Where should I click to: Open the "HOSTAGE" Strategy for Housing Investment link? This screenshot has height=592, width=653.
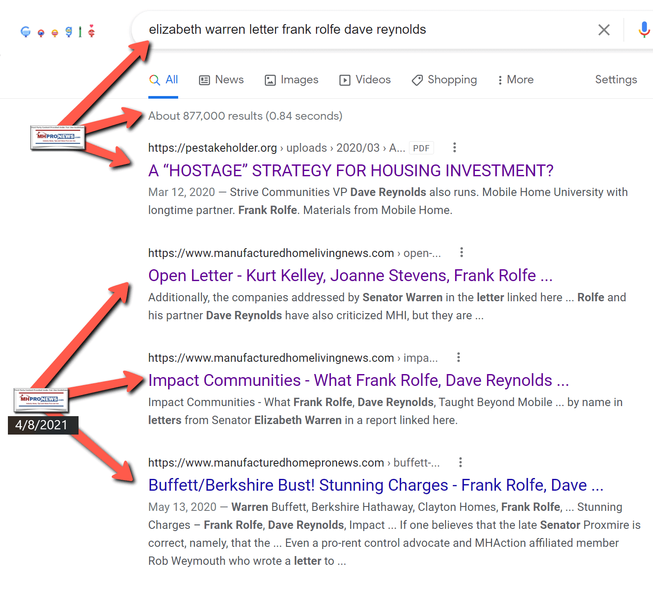click(x=351, y=171)
